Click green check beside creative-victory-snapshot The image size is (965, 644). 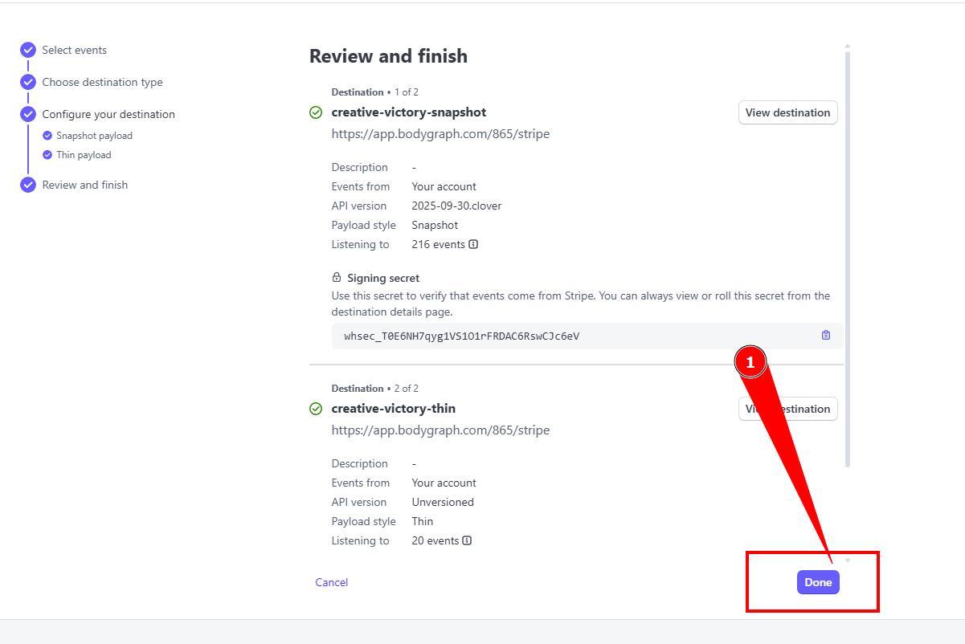pyautogui.click(x=316, y=112)
